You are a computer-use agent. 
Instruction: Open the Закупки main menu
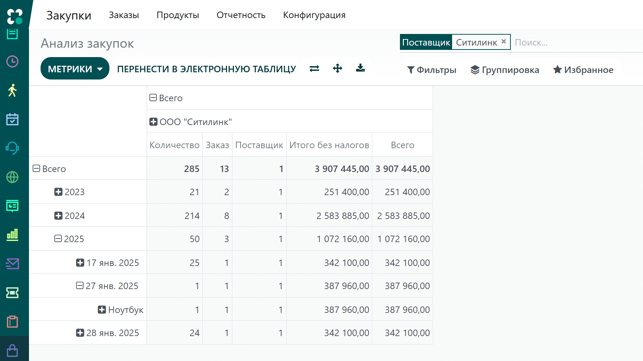[69, 15]
